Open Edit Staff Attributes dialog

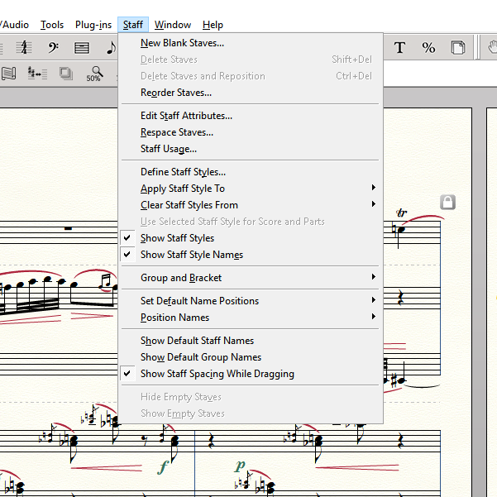click(186, 116)
